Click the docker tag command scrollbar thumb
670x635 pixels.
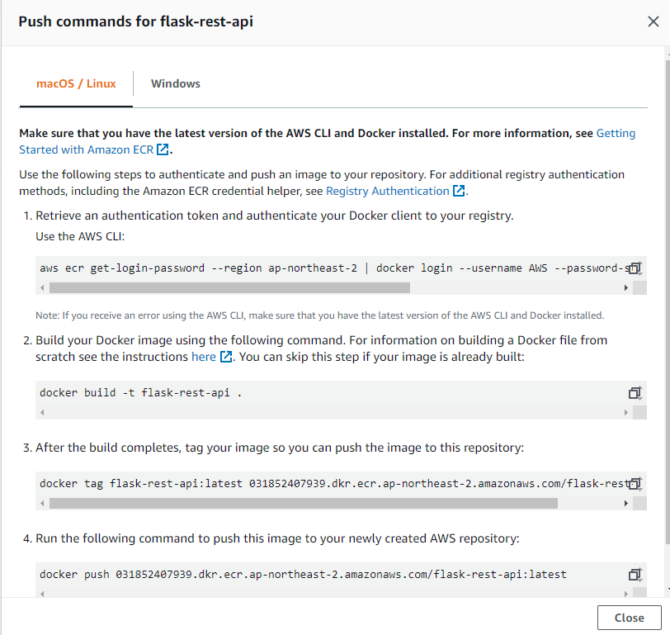(304, 503)
